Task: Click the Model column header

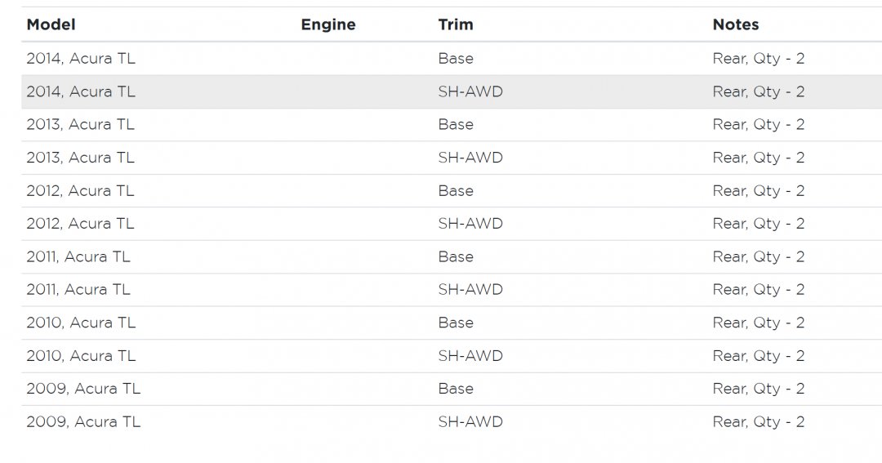Action: pos(51,24)
